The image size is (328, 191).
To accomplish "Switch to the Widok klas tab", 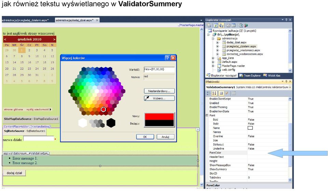I will coord(272,76).
